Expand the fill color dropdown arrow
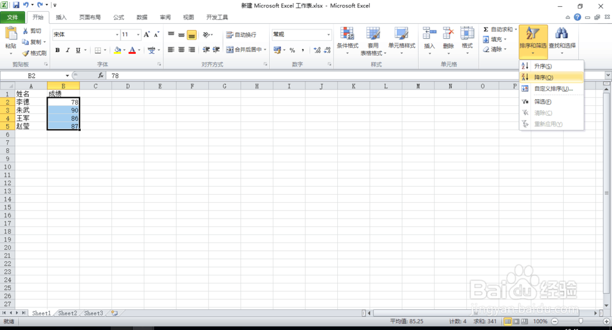Screen dimensions: 612x330 point(124,50)
